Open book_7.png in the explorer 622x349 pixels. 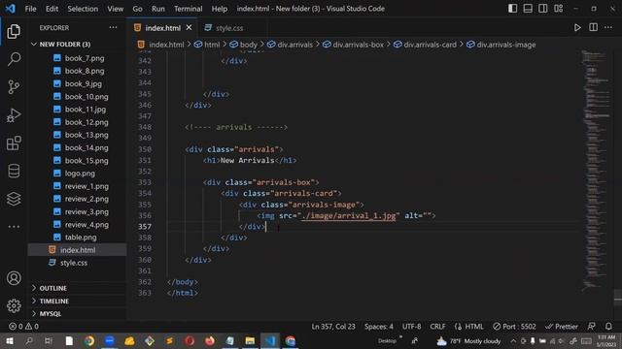[85, 58]
